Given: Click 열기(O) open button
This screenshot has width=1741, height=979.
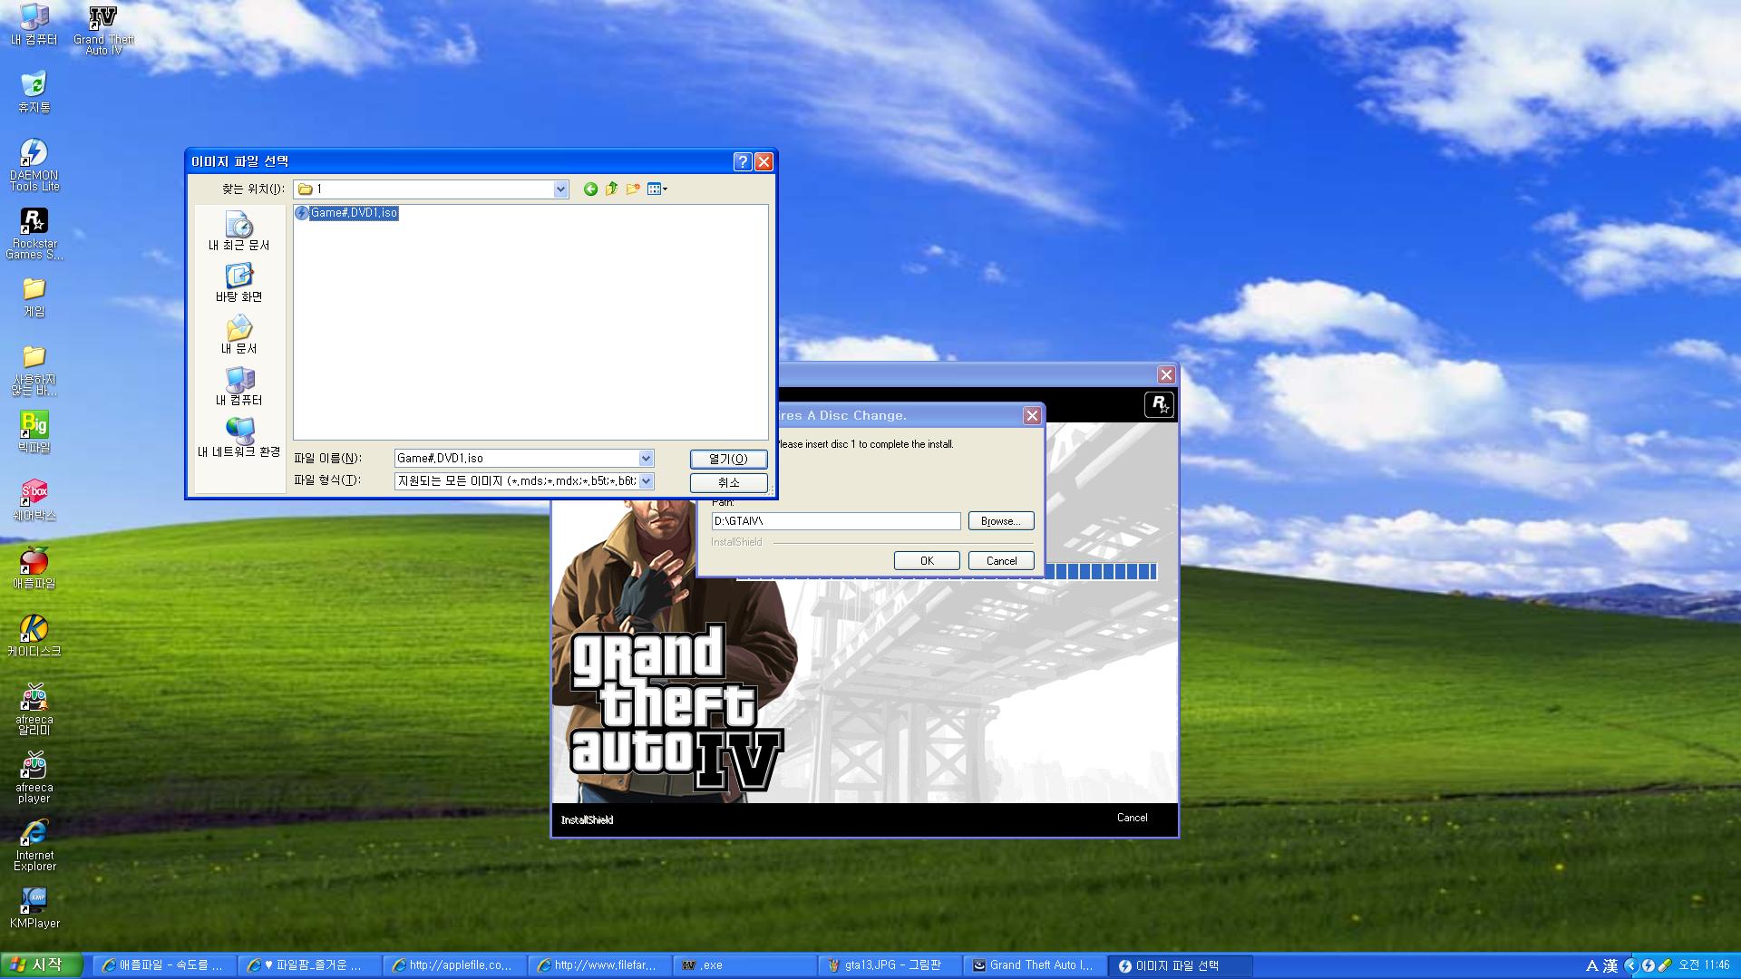Looking at the screenshot, I should tap(728, 460).
